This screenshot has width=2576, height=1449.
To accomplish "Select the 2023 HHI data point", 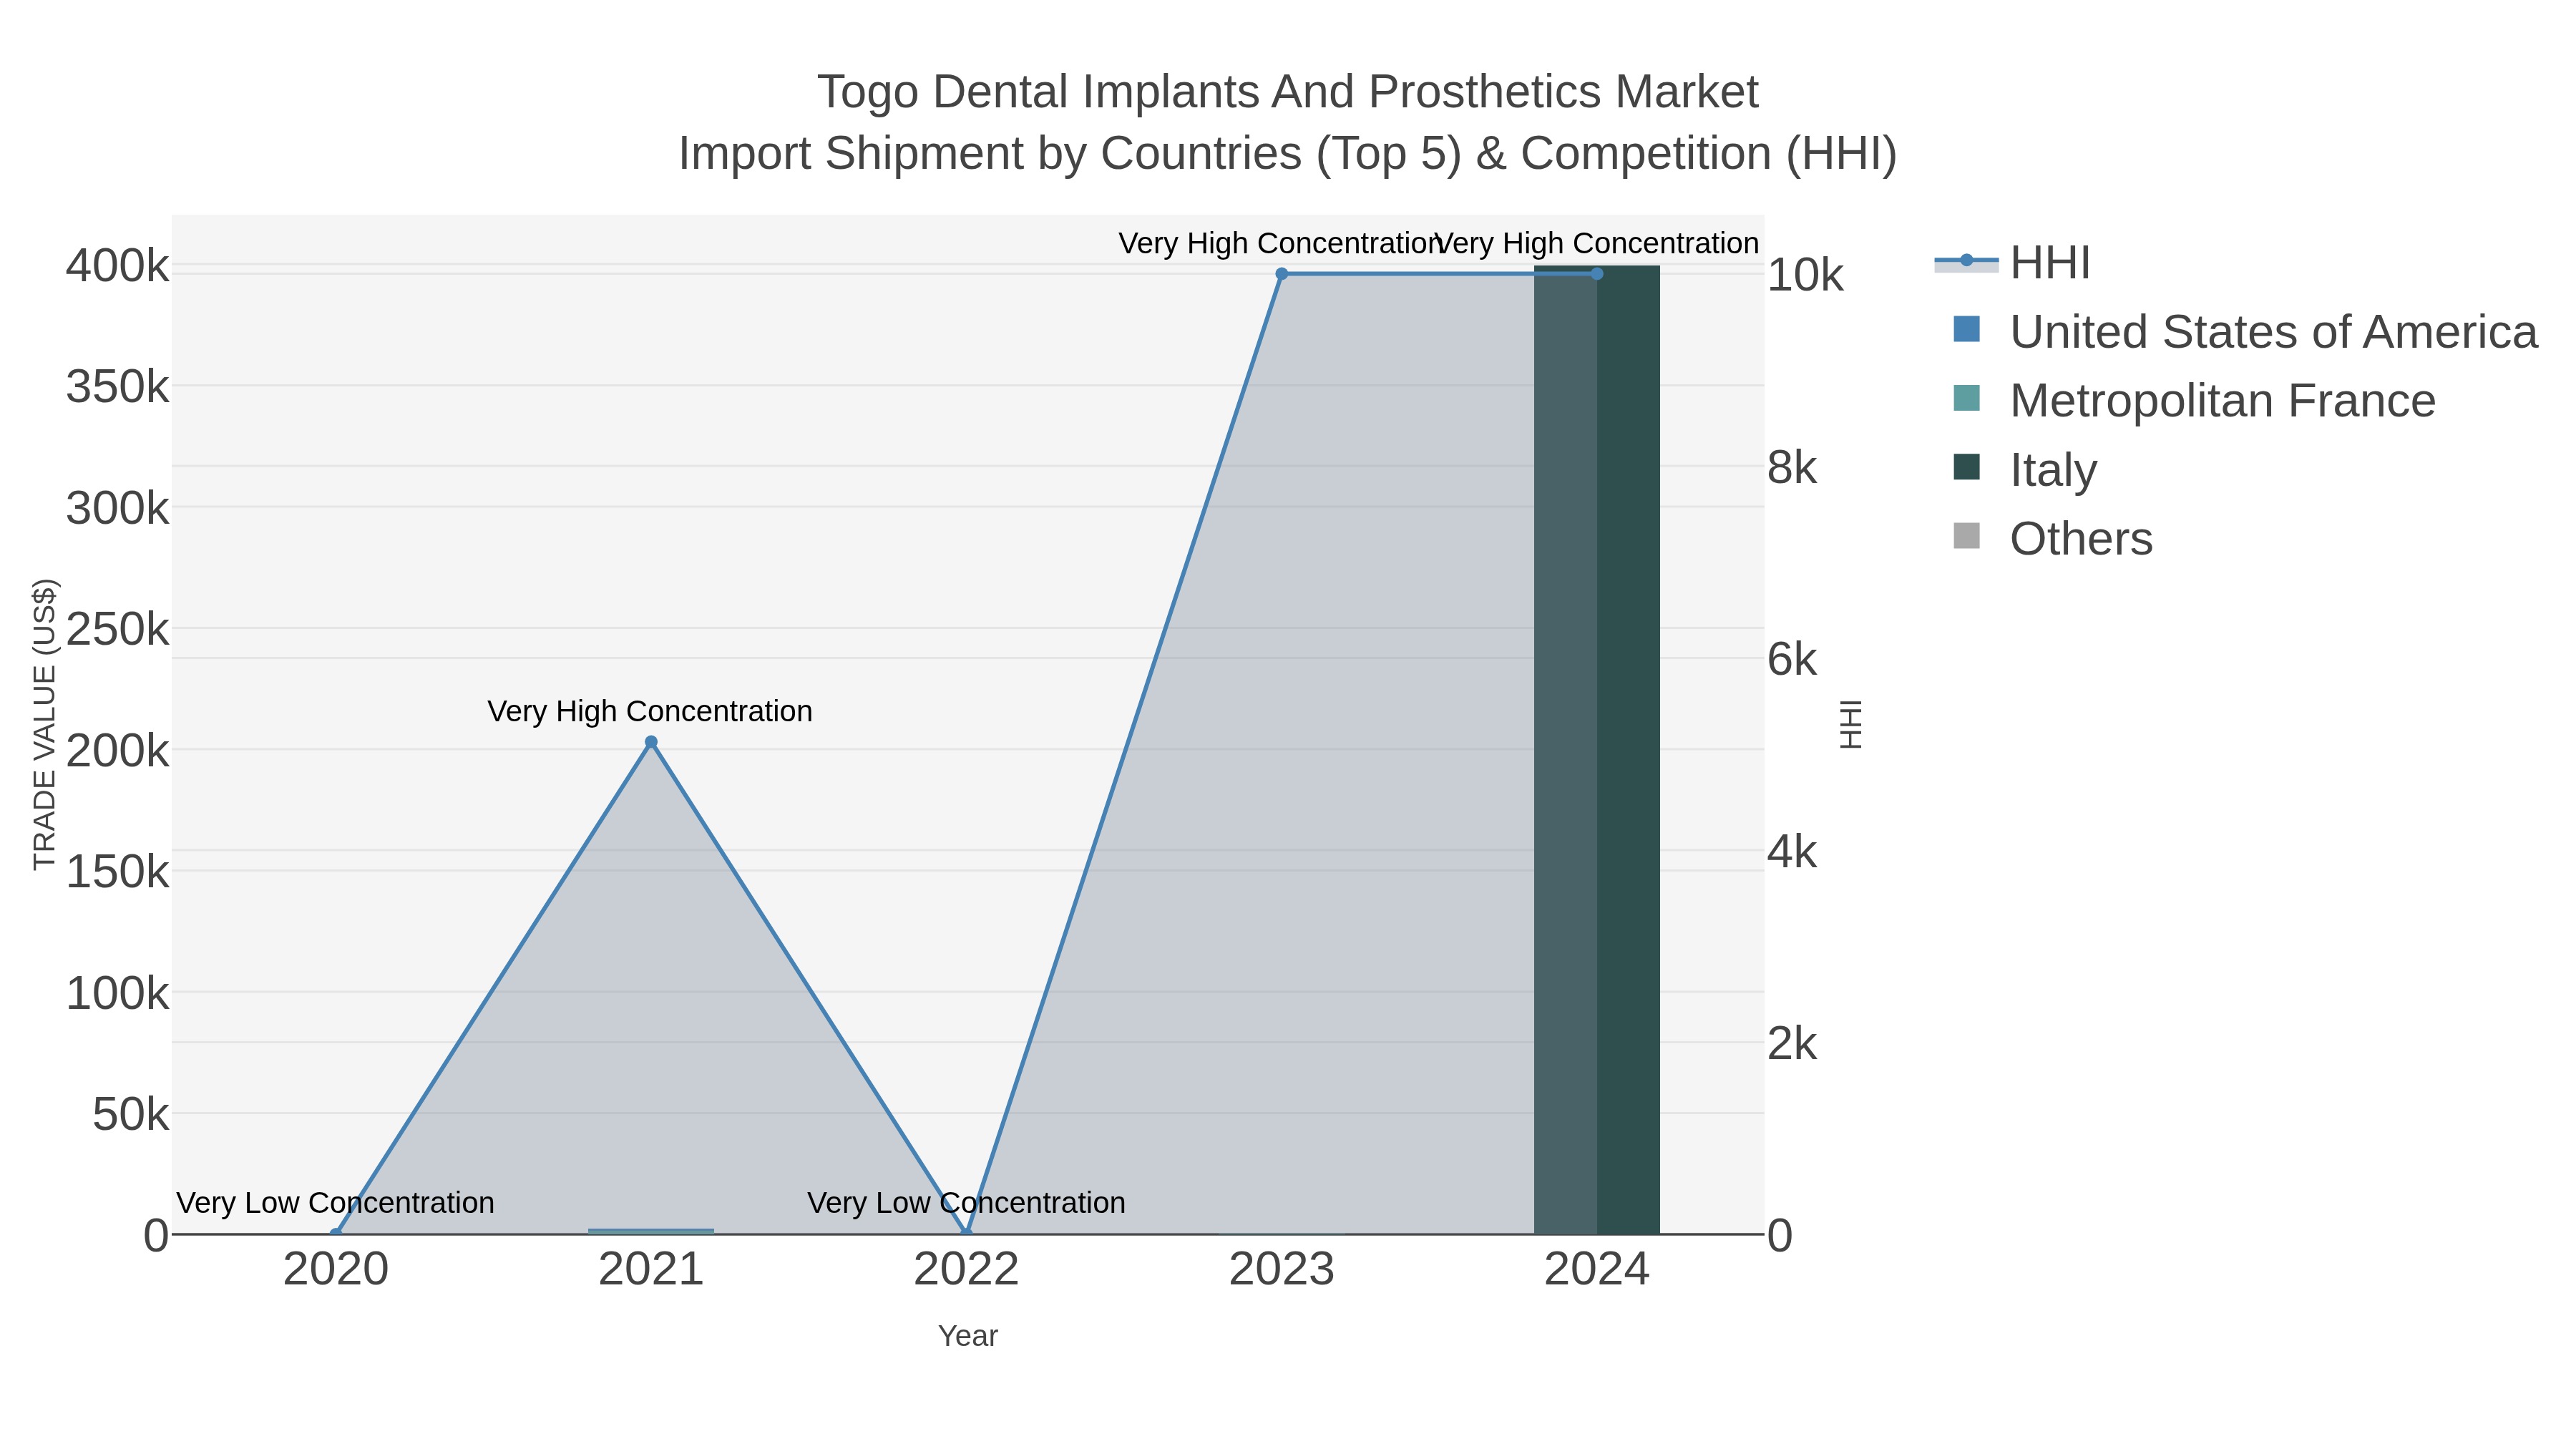I will [1282, 274].
